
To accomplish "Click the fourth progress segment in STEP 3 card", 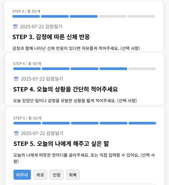I will pyautogui.click(x=112, y=16).
